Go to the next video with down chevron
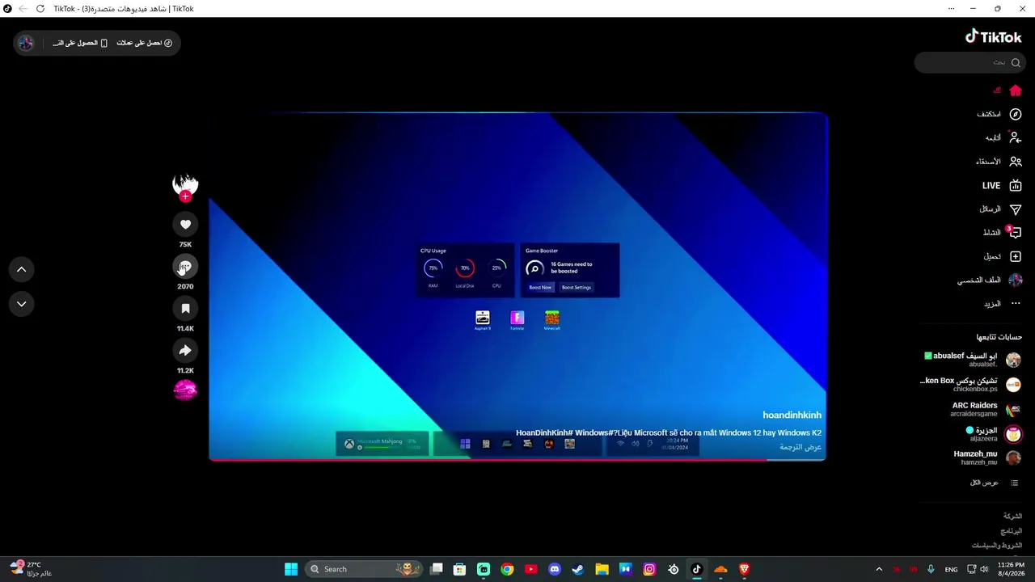 click(x=22, y=304)
